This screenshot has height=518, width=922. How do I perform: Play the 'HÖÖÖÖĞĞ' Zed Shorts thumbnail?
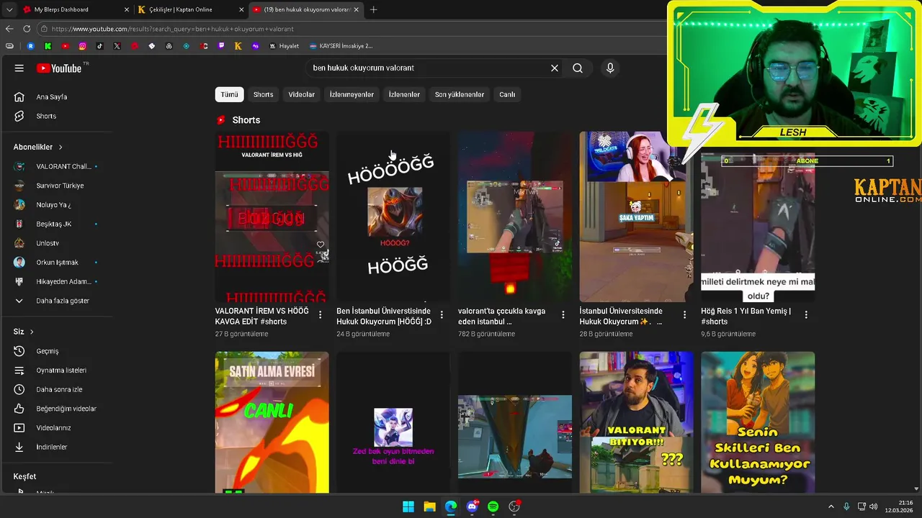[x=393, y=217]
